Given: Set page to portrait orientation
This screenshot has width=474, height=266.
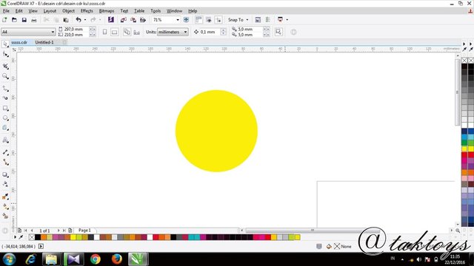Looking at the screenshot, I should point(104,32).
